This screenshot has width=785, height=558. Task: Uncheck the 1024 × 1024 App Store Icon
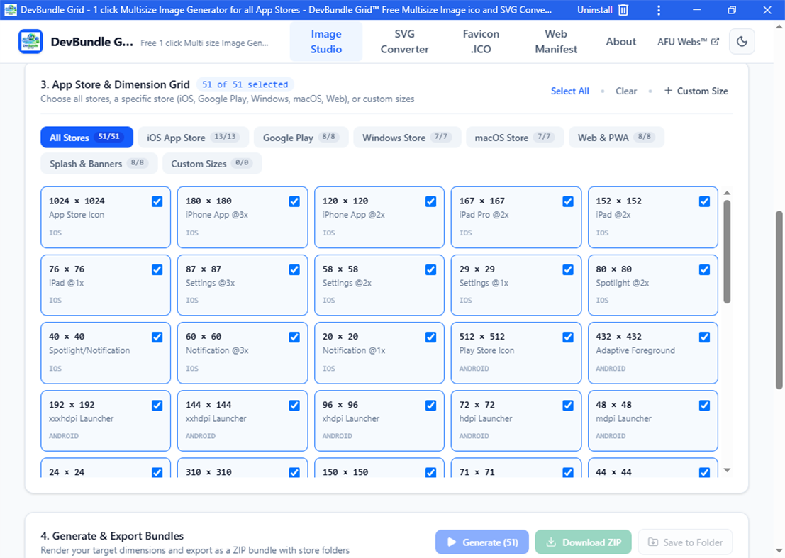pos(157,201)
